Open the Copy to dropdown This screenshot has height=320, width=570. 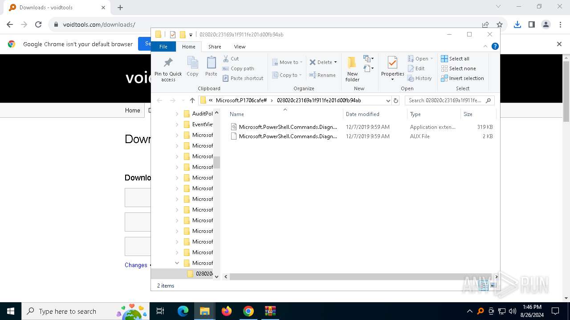287,75
